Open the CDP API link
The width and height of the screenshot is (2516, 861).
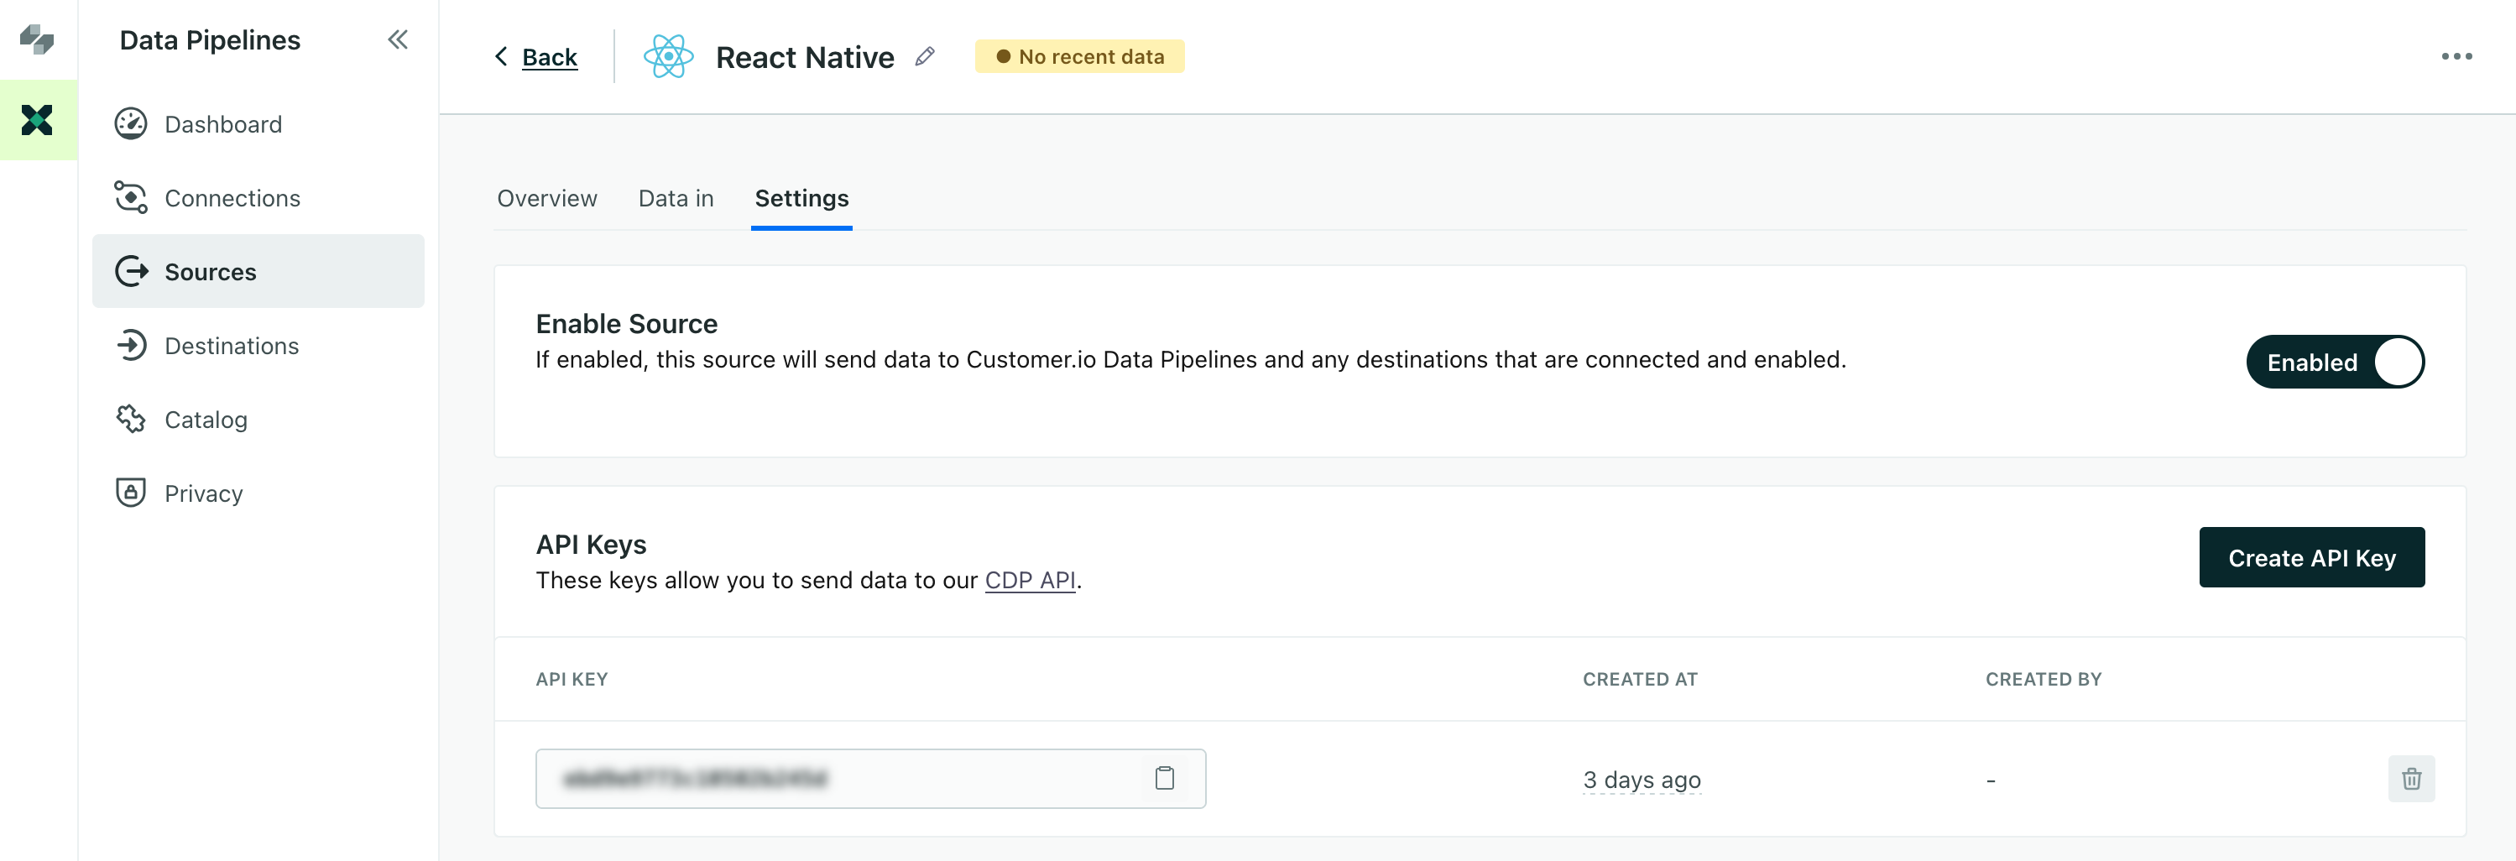[1031, 580]
